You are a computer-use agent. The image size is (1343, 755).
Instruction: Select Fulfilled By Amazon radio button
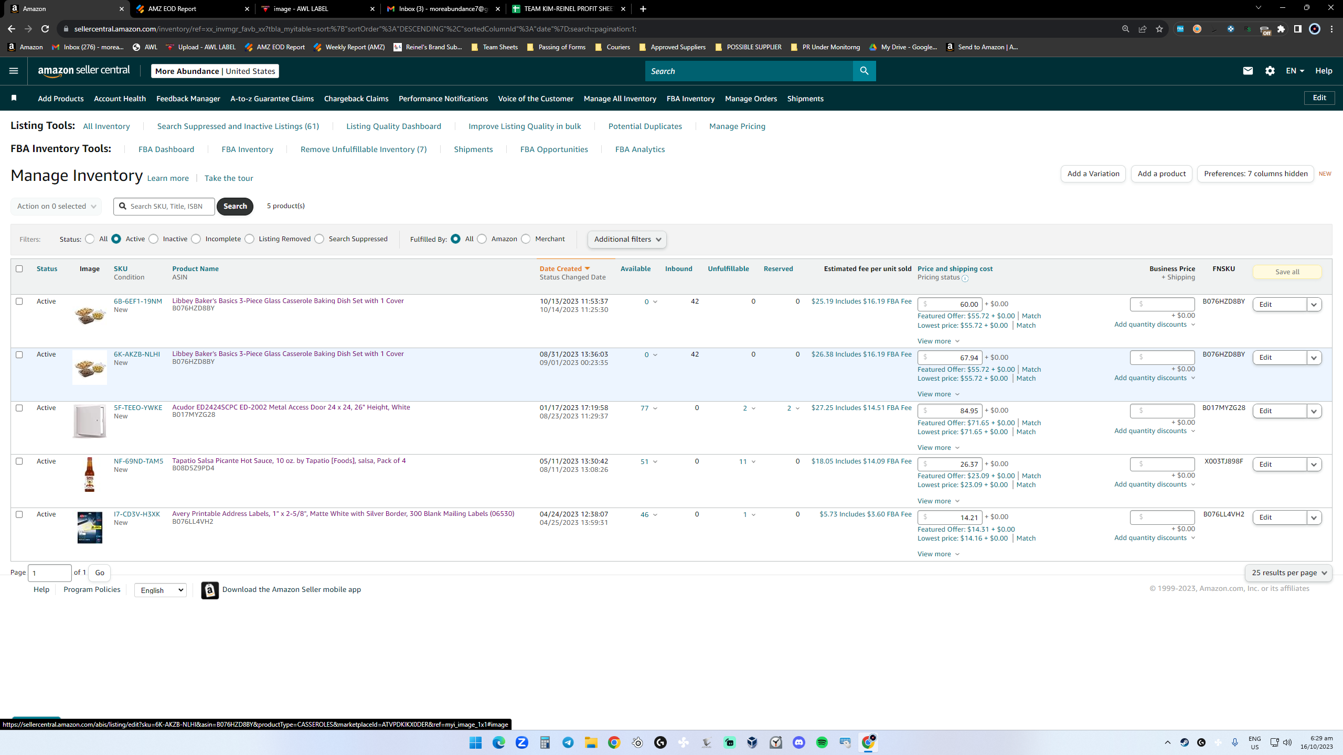pos(482,239)
